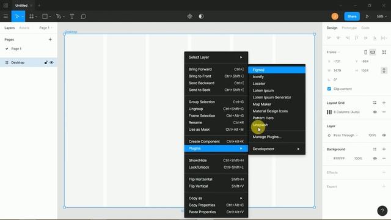Click align horizontal centers icon

pos(338,38)
